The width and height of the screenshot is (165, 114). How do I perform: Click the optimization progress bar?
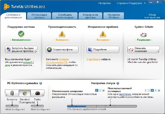(x=102, y=106)
